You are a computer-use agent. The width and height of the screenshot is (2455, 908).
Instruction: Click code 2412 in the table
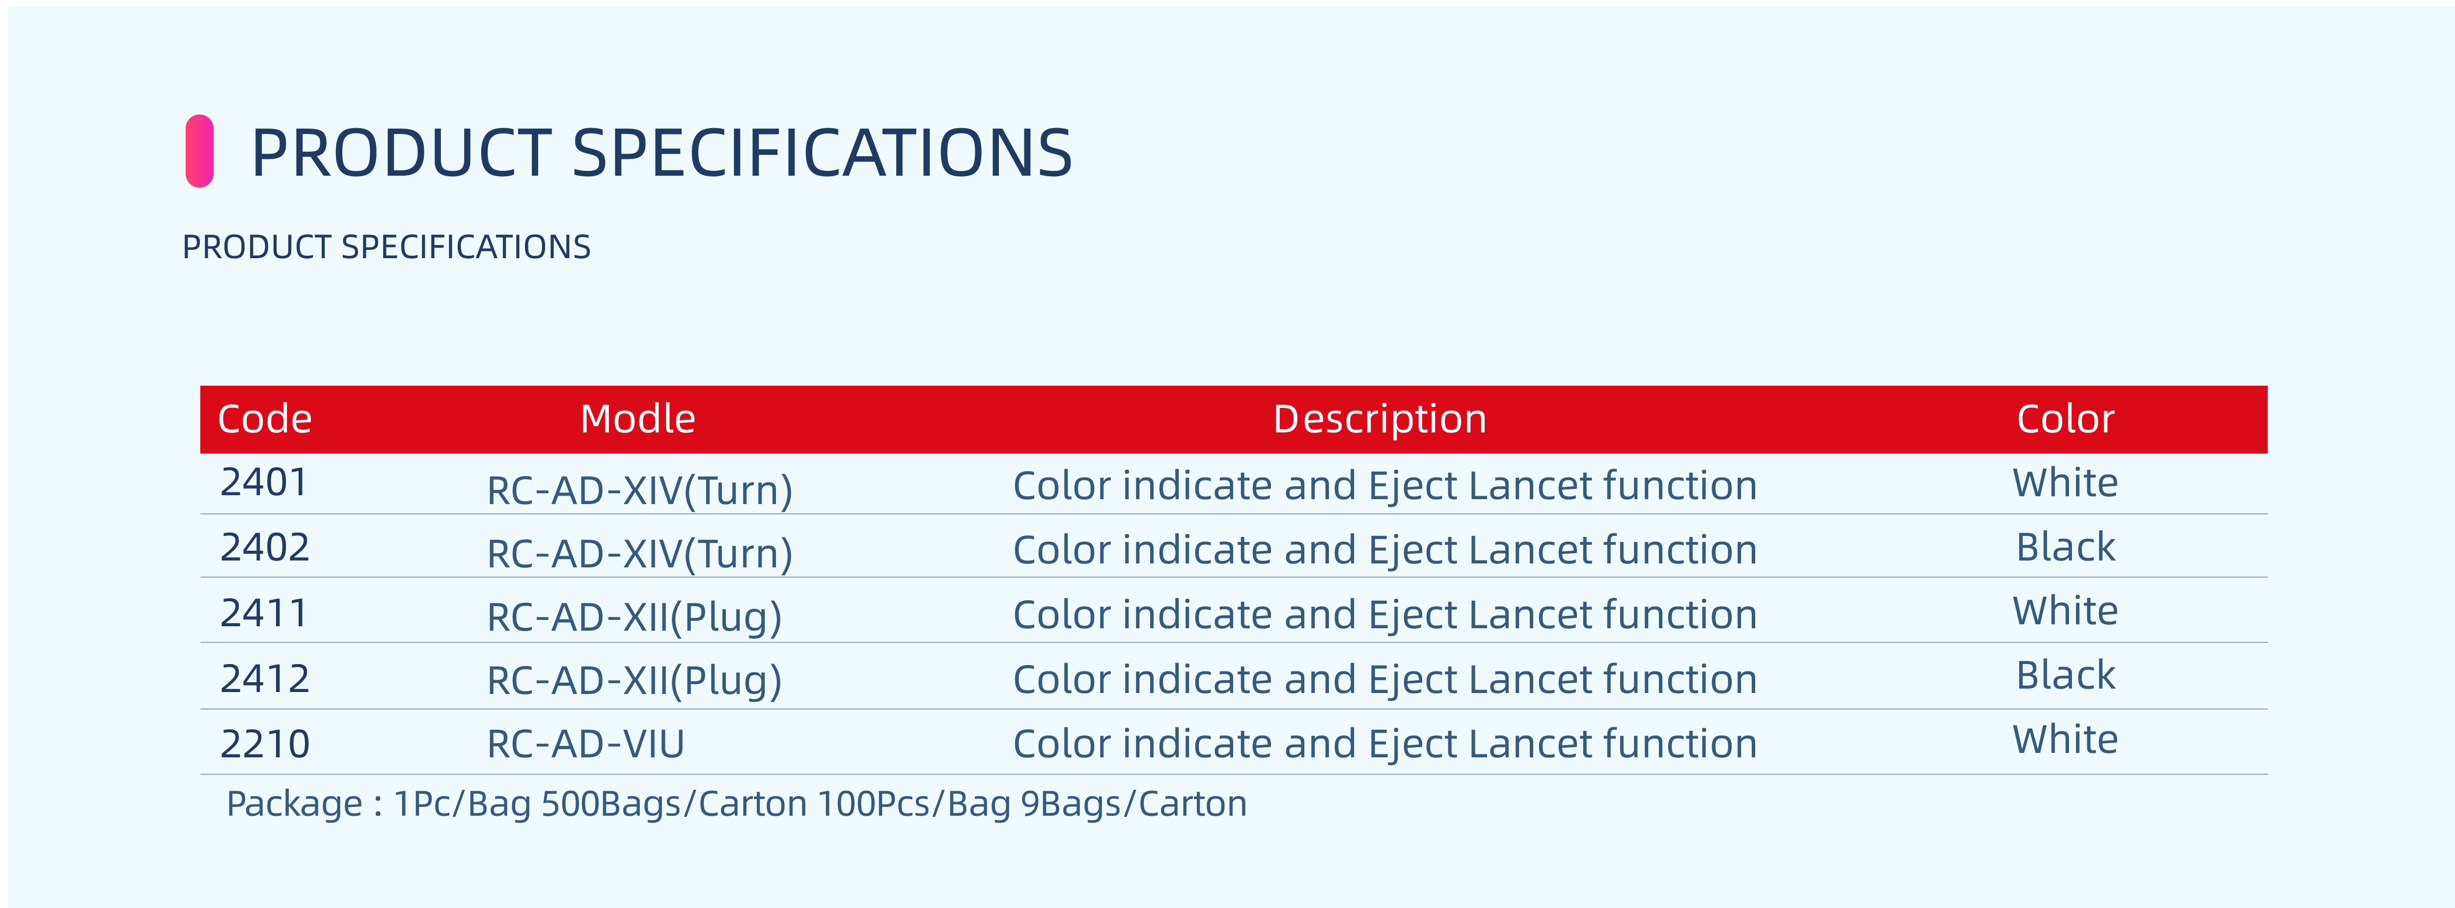(265, 679)
